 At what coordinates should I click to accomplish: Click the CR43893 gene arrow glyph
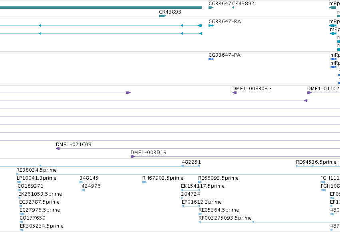click(x=163, y=16)
